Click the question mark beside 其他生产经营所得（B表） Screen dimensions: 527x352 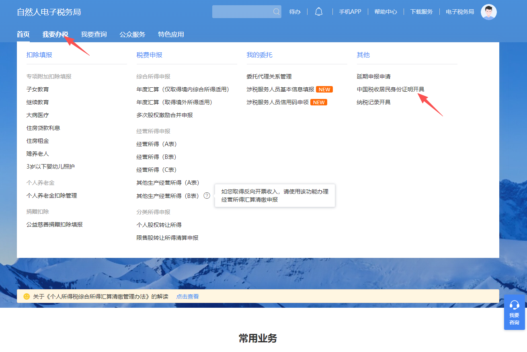[206, 196]
